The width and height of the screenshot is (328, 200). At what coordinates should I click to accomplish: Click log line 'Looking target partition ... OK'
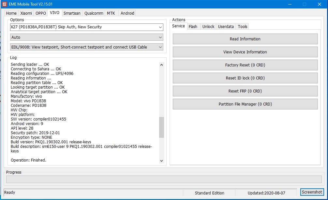point(37,87)
